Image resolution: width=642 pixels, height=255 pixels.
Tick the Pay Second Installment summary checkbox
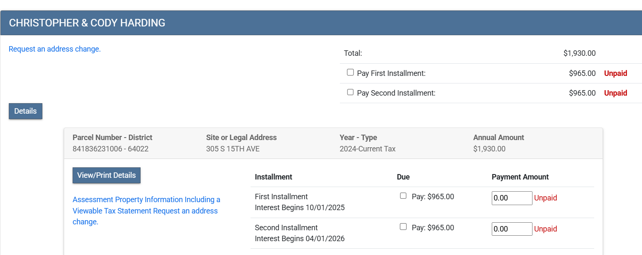[x=350, y=92]
